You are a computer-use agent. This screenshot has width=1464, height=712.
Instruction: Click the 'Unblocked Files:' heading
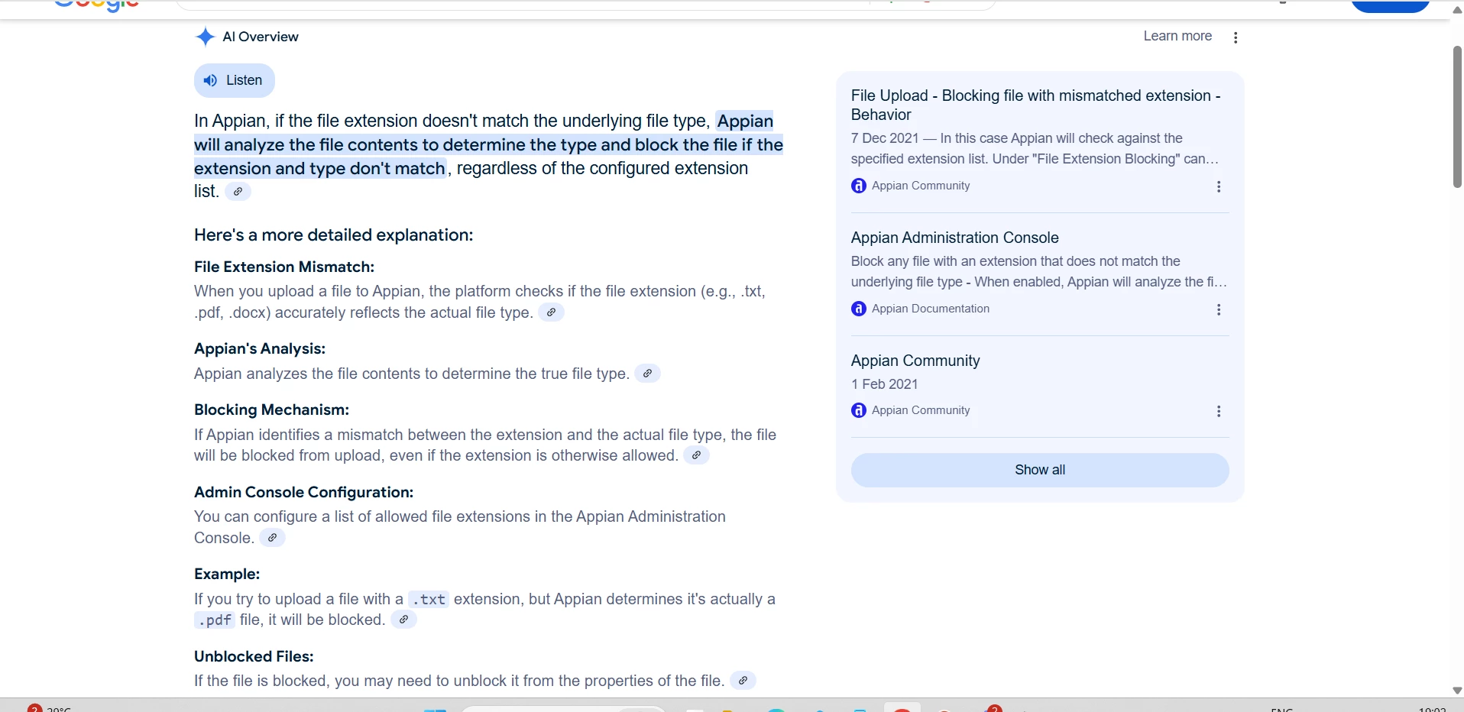[x=254, y=656]
